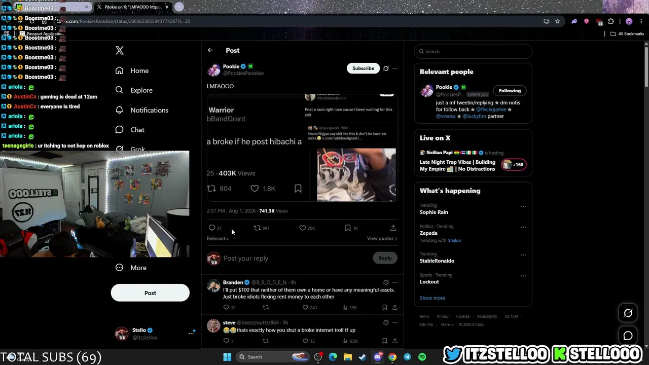Click the page vertical scrollbar

(646, 66)
